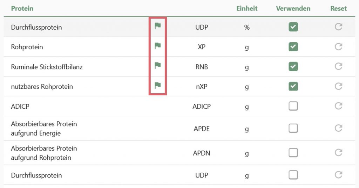Click the green flag in the Rohprotein row

pos(157,46)
